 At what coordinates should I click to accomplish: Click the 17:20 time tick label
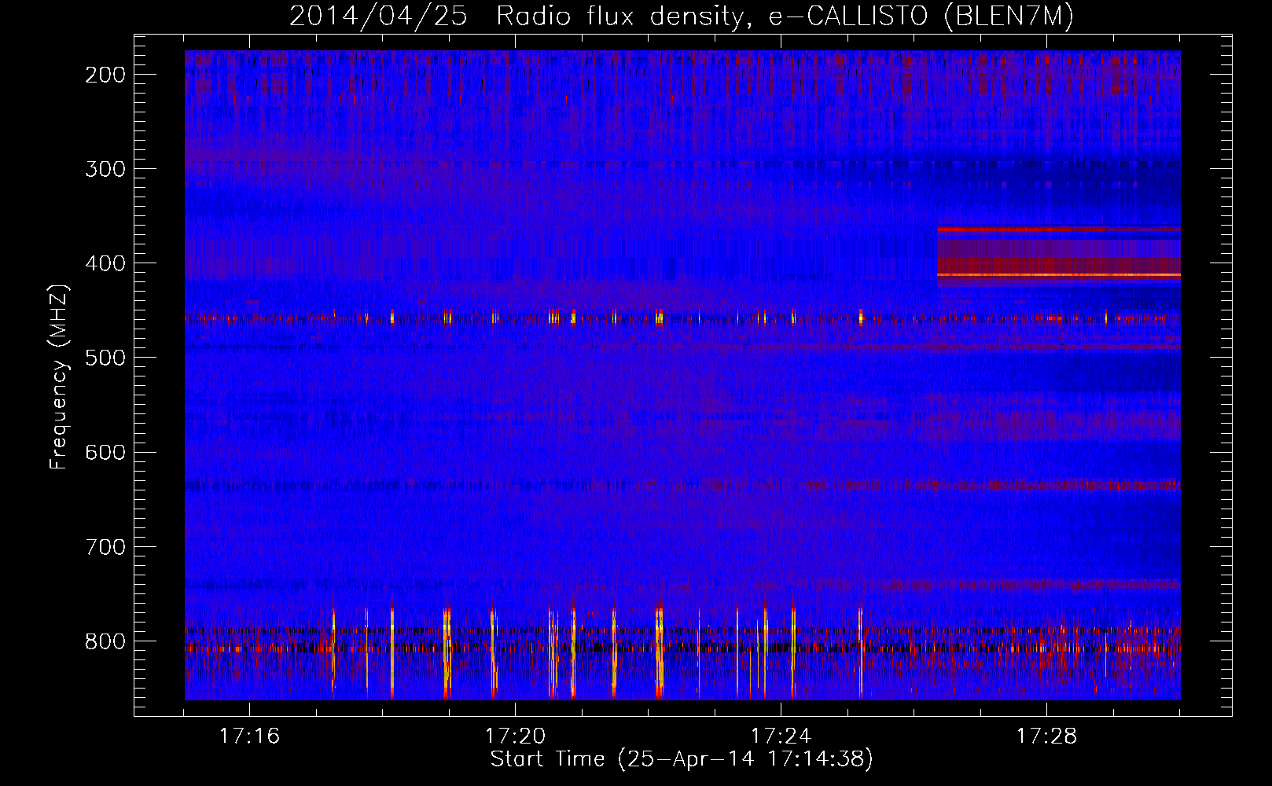pos(515,736)
